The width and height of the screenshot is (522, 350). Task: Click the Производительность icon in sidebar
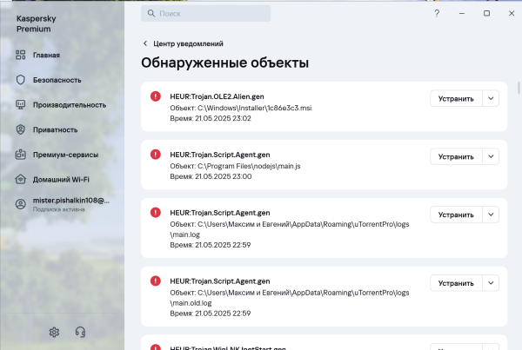click(20, 105)
